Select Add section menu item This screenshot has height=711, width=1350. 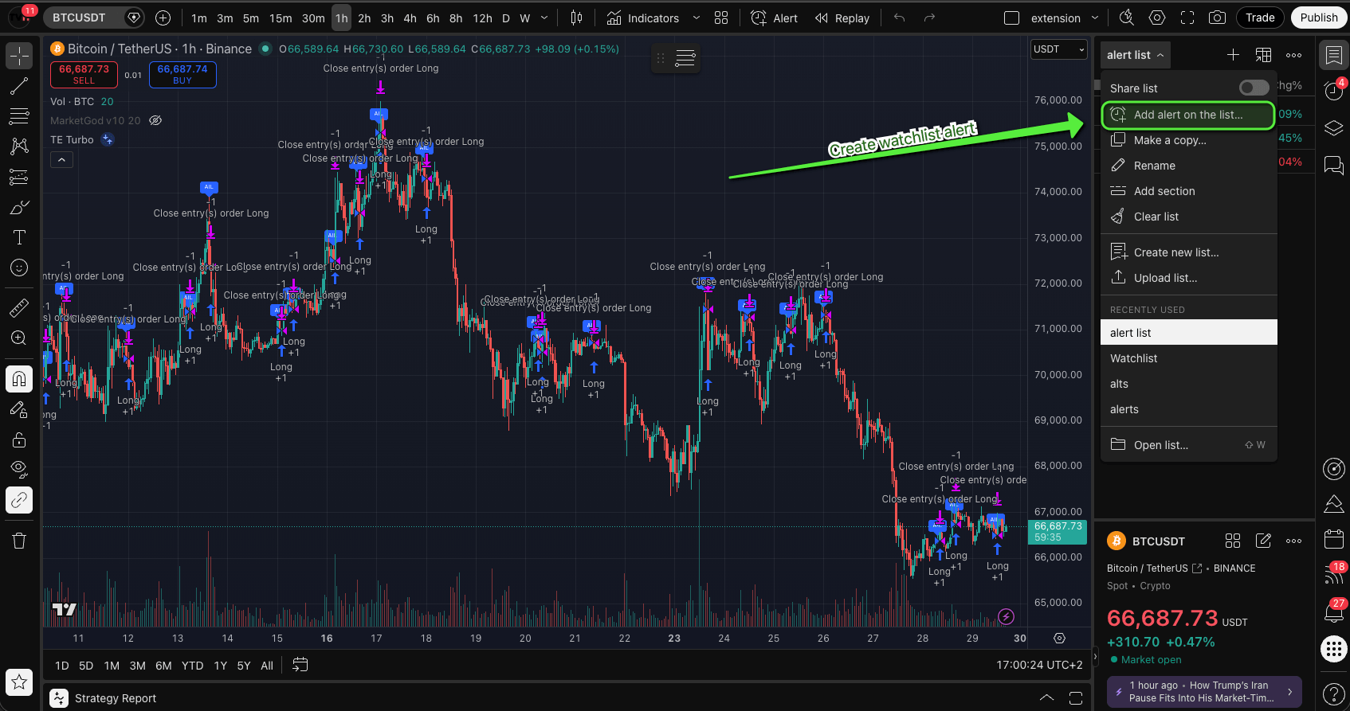1188,191
